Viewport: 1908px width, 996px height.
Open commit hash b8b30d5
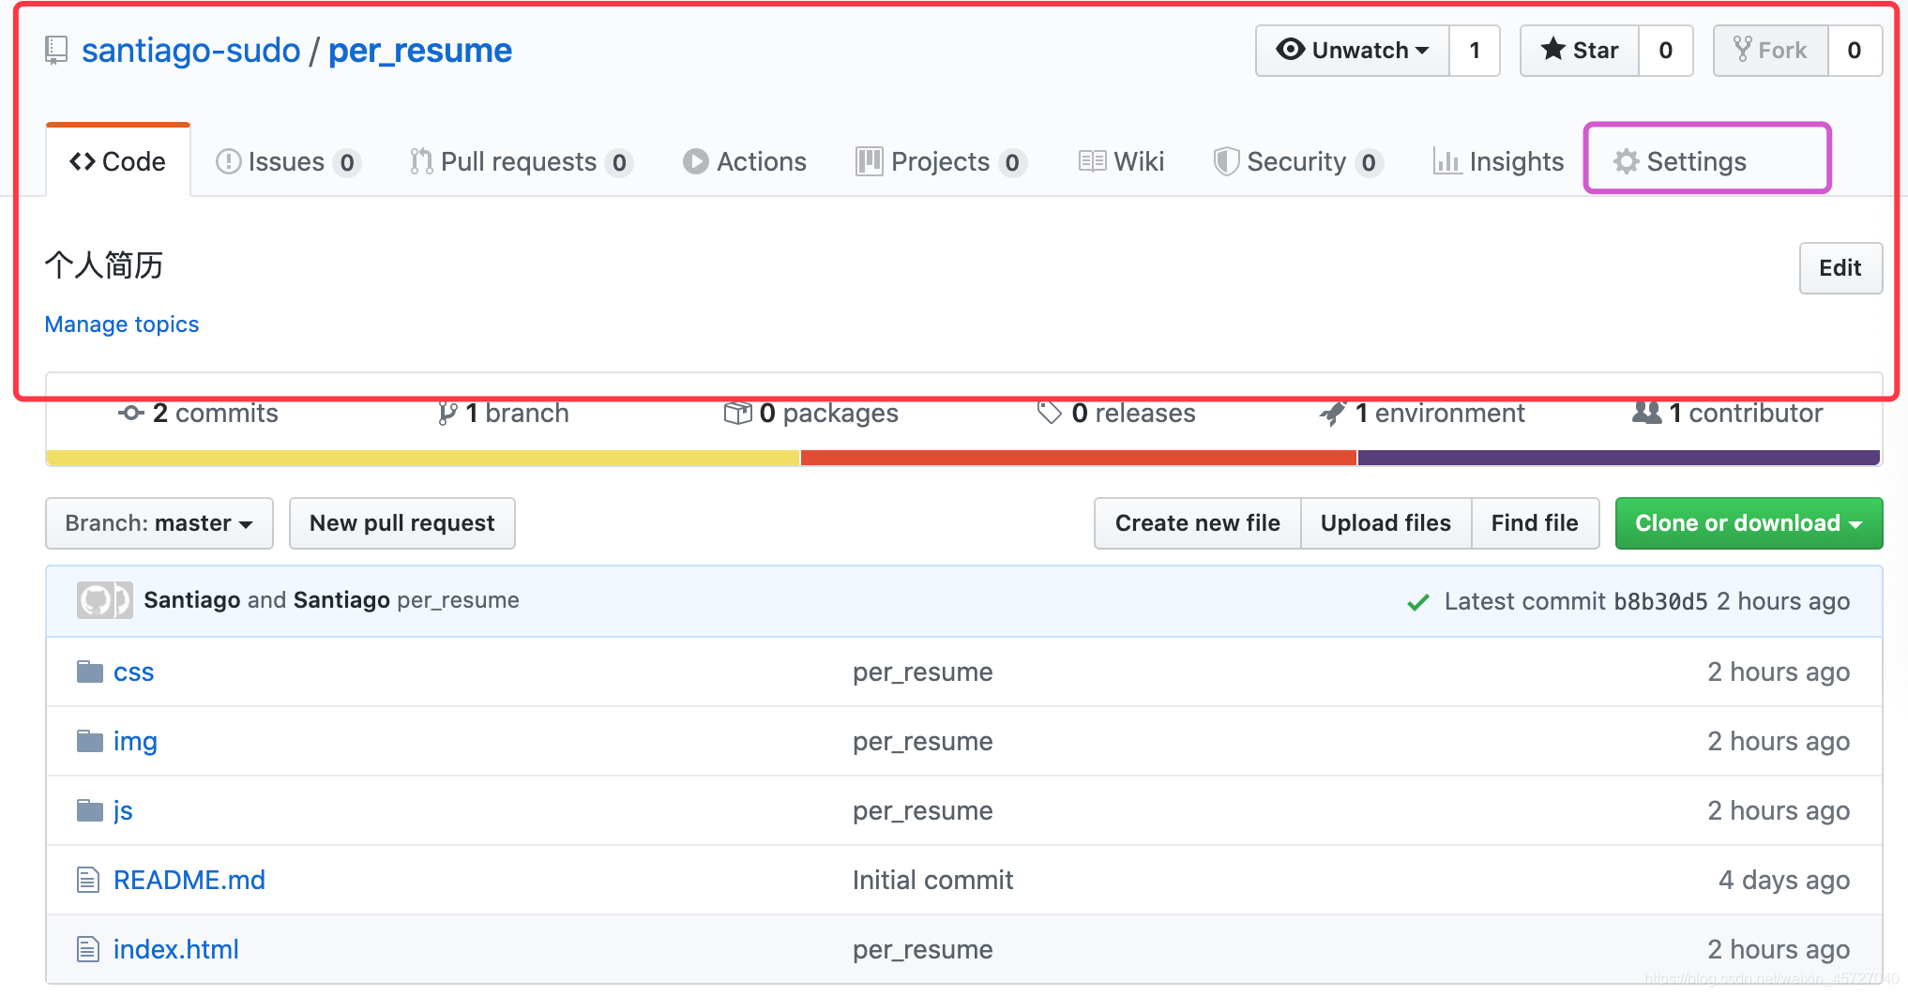(x=1660, y=602)
